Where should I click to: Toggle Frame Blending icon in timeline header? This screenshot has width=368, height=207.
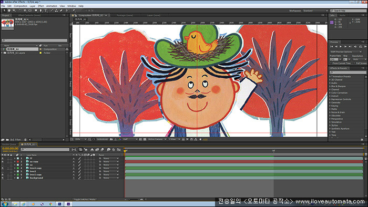[97, 149]
